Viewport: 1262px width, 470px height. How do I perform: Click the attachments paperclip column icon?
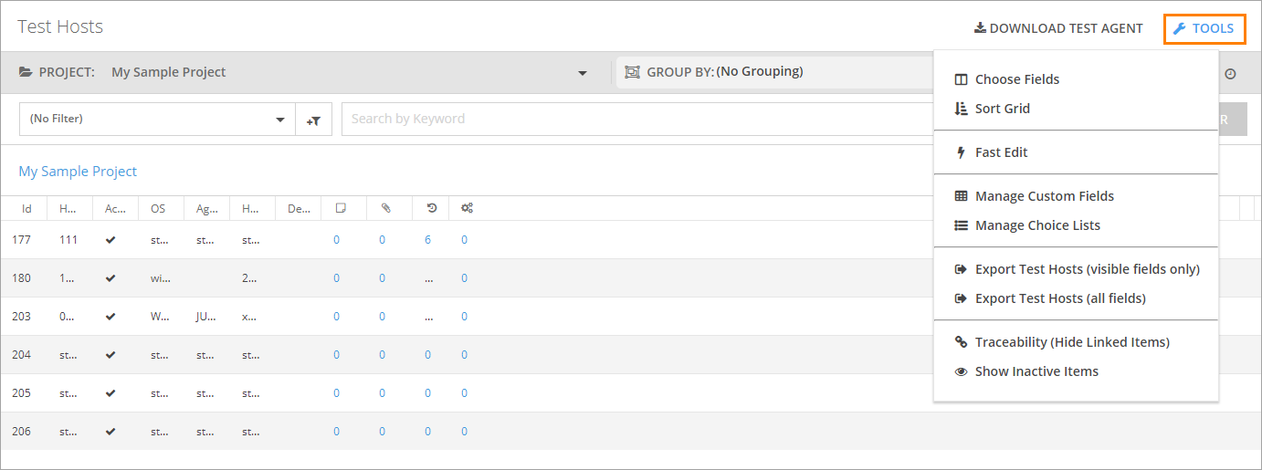click(385, 208)
